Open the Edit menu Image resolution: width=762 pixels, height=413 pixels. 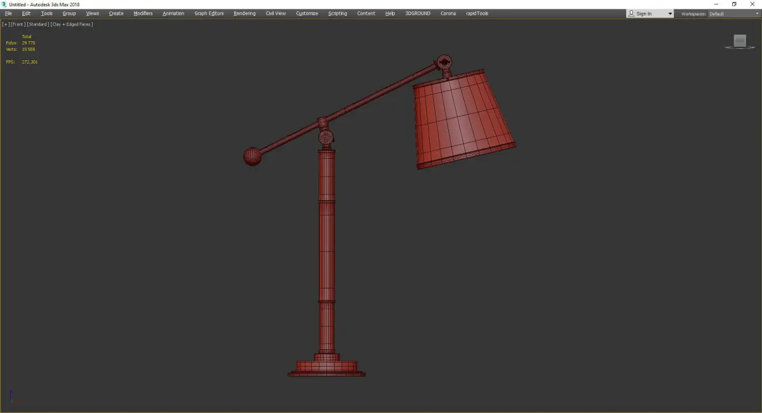tap(26, 13)
